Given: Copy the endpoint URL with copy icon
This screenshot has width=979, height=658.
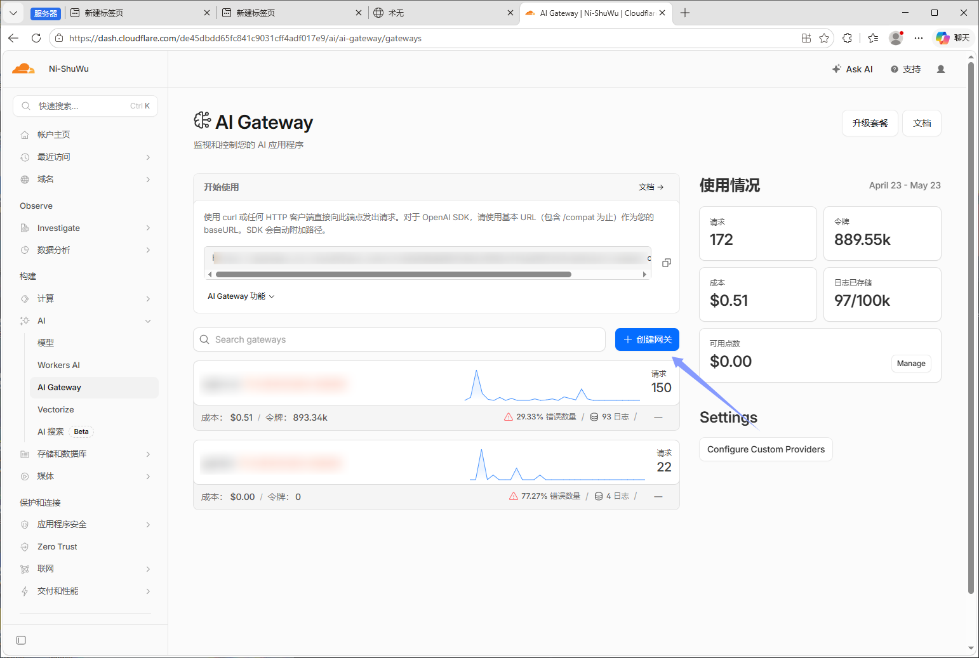Looking at the screenshot, I should [x=667, y=263].
